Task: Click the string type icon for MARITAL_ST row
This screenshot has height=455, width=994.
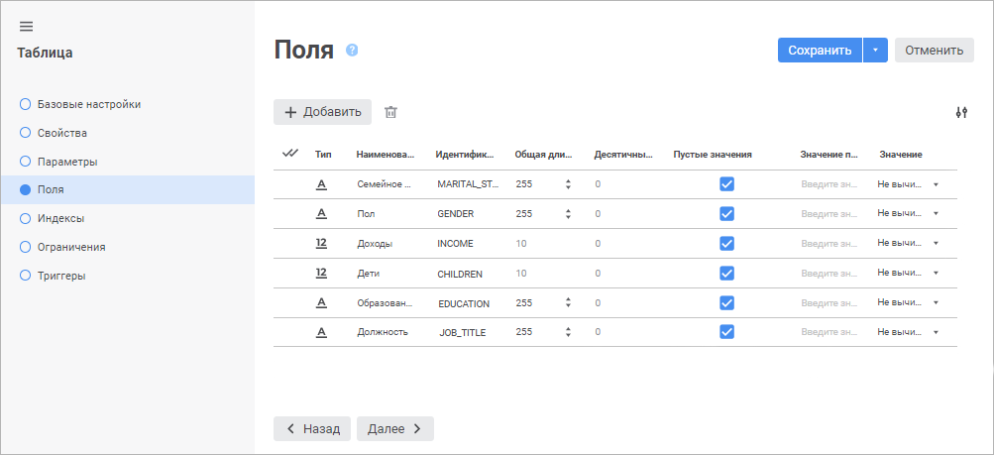Action: [321, 183]
